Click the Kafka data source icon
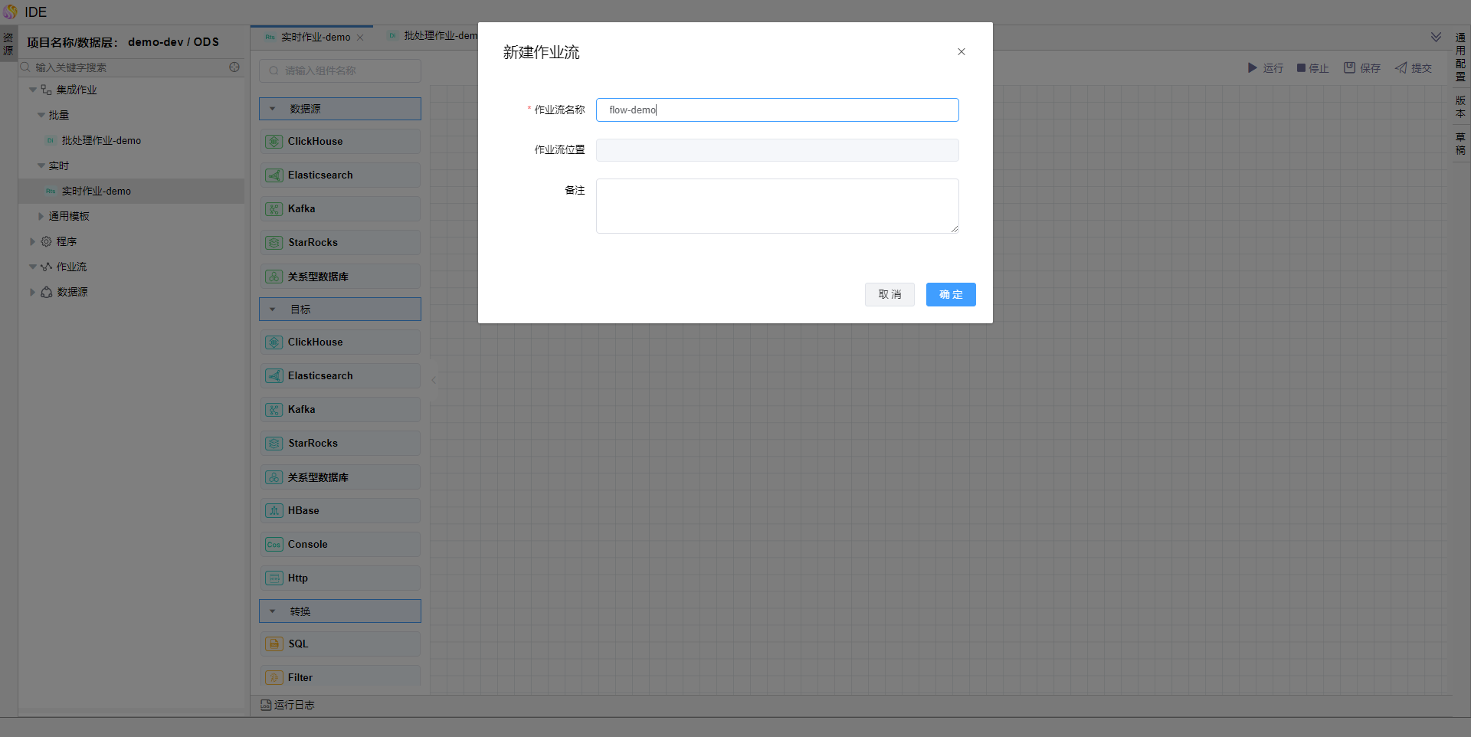The width and height of the screenshot is (1471, 737). coord(274,209)
